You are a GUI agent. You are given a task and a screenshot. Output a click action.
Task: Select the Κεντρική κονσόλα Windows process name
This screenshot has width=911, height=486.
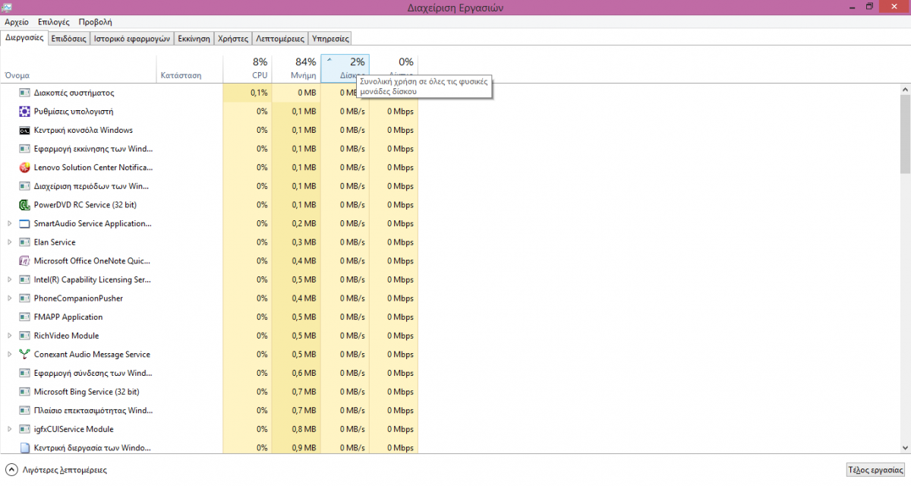(x=84, y=130)
